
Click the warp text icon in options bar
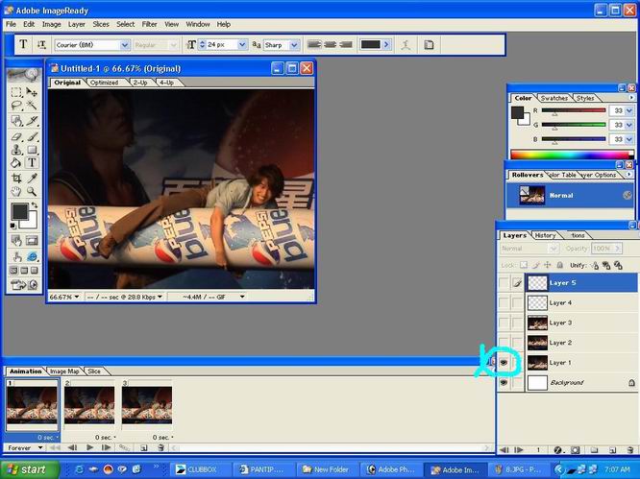[406, 44]
